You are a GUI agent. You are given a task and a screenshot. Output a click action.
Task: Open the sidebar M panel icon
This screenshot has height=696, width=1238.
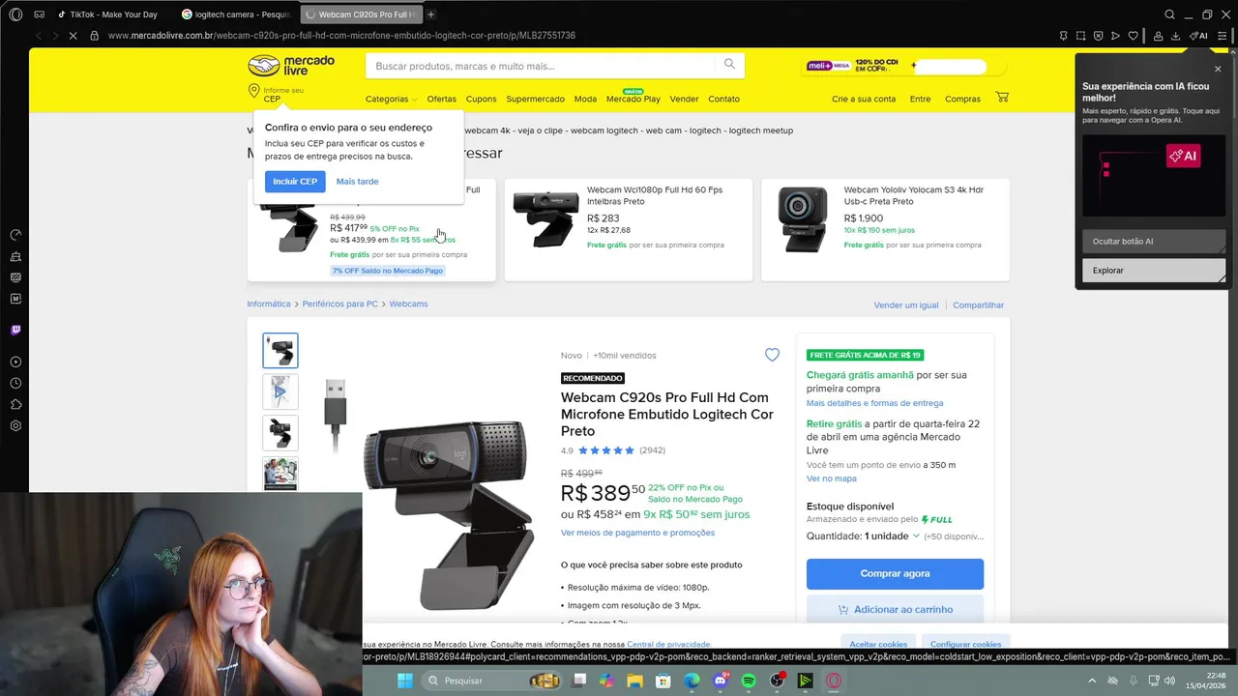coord(15,299)
